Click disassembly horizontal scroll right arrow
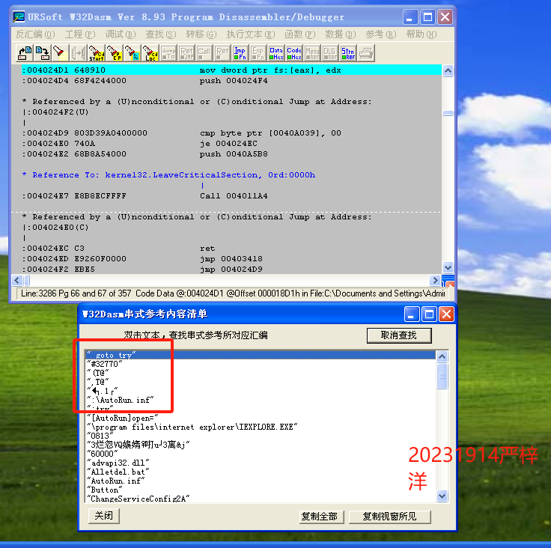Viewport: 551px width, 548px height. pos(435,280)
